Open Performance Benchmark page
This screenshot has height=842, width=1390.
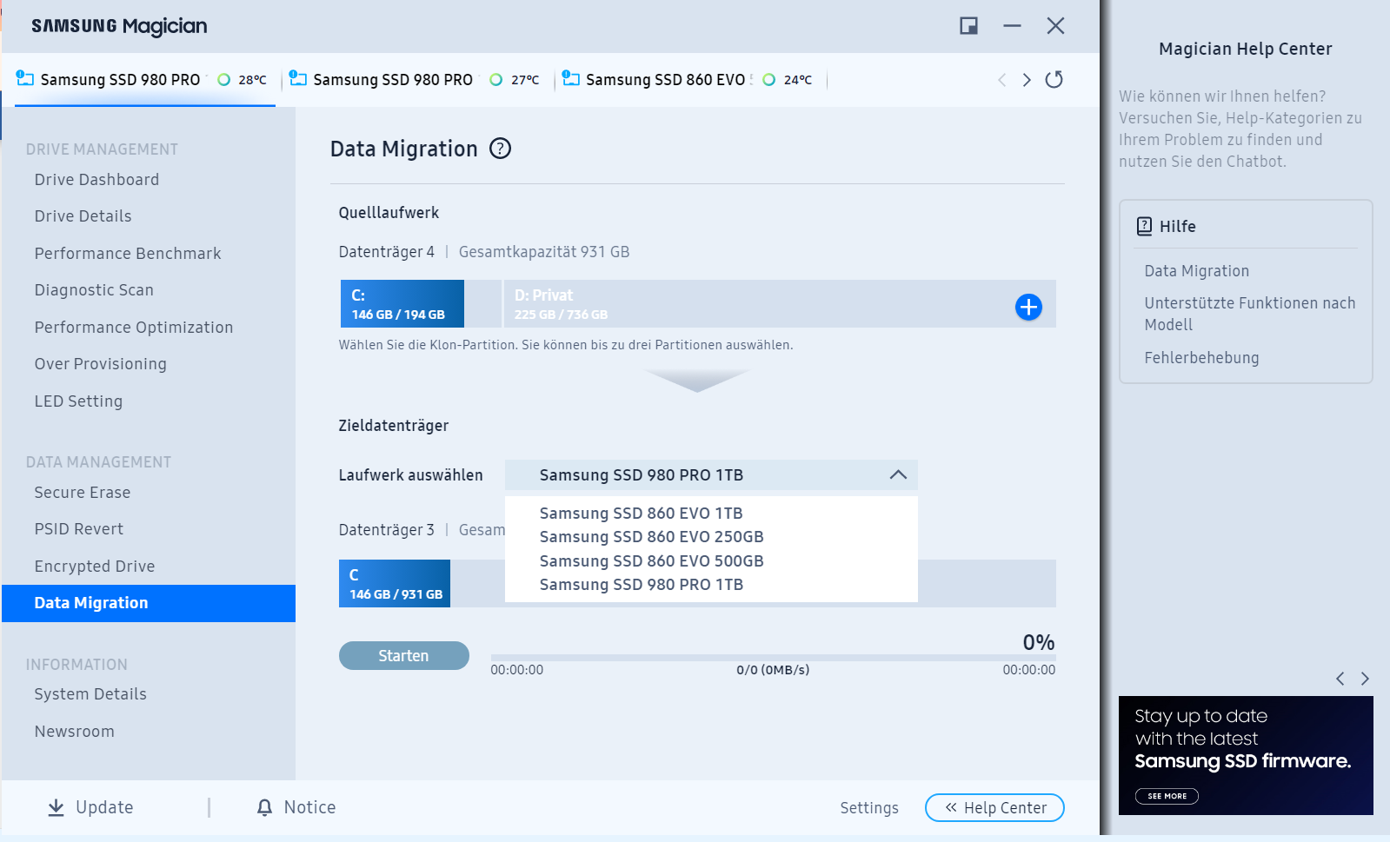pos(128,254)
